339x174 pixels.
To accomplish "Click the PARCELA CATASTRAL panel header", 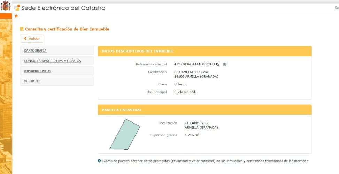I will (x=205, y=110).
